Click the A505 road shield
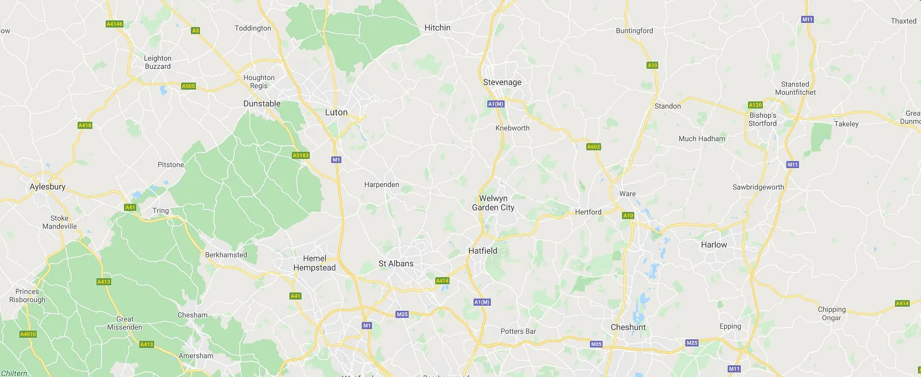The image size is (921, 377). [189, 86]
